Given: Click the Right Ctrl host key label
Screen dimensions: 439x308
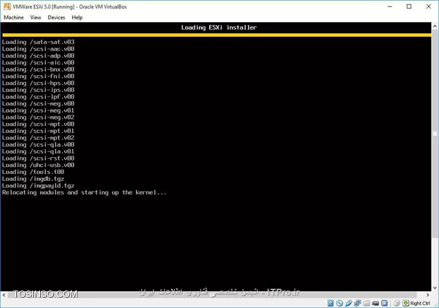Looking at the screenshot, I should (x=420, y=303).
